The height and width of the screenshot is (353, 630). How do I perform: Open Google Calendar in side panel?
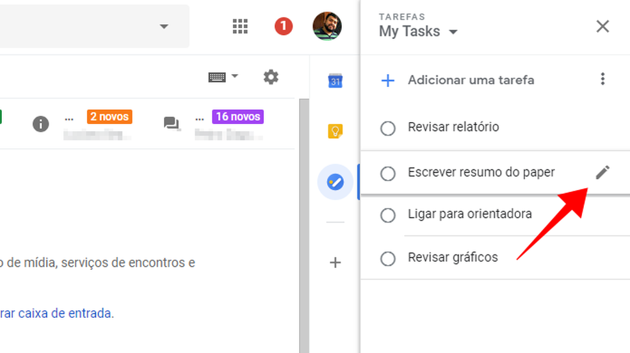[x=335, y=81]
